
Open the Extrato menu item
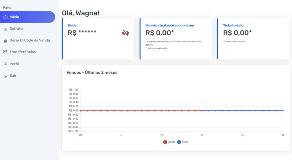(16, 29)
